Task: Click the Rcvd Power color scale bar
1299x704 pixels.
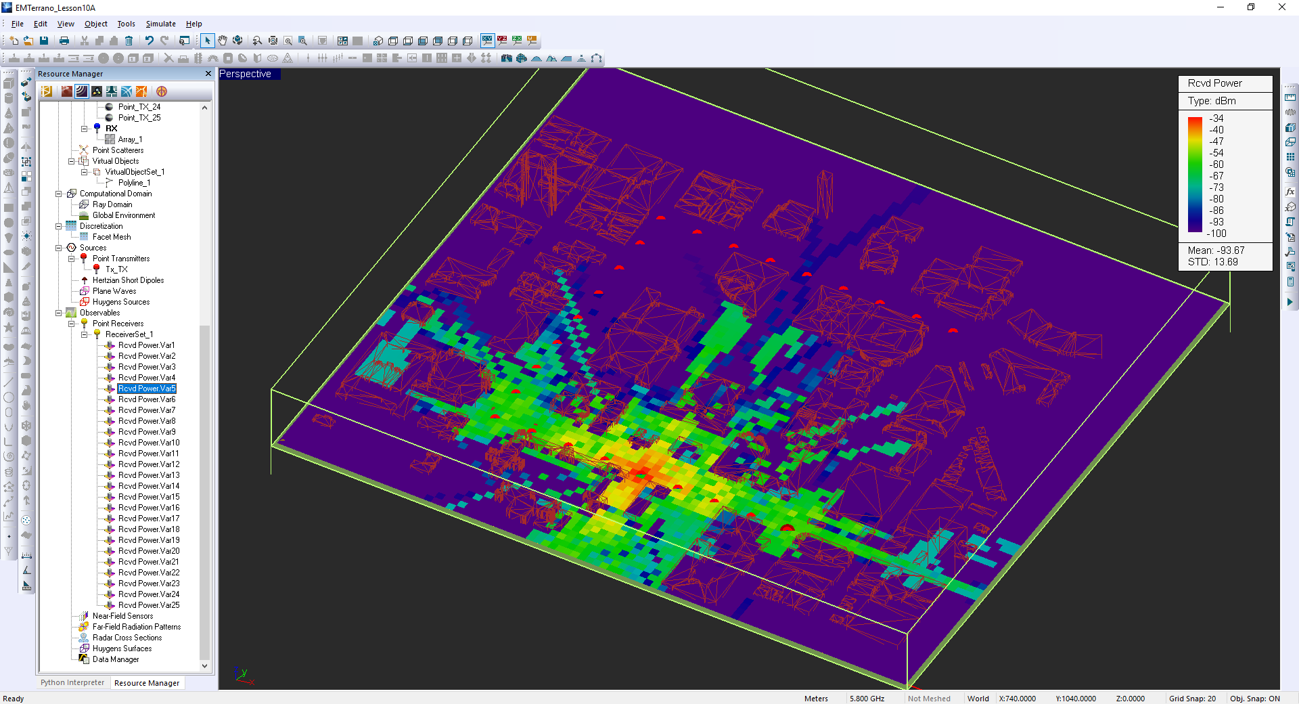Action: [x=1195, y=175]
